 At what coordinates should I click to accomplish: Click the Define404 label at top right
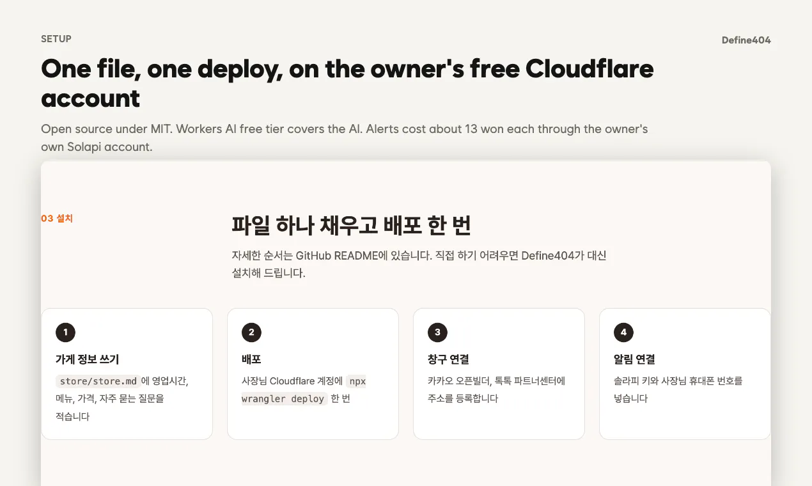[746, 40]
